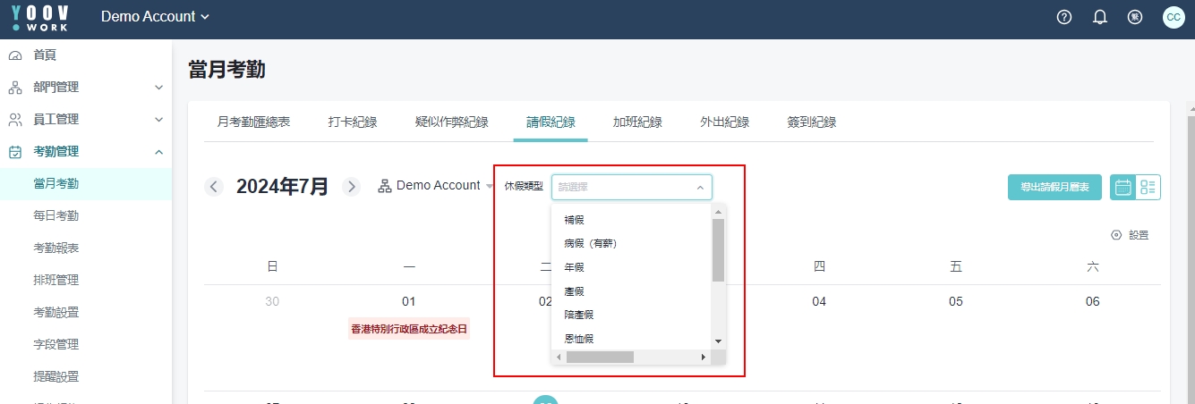Select 年假 from the leave type list

pos(574,267)
